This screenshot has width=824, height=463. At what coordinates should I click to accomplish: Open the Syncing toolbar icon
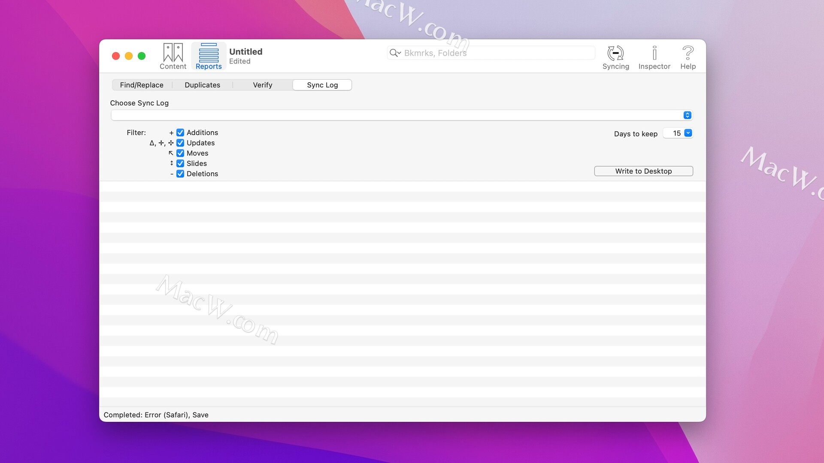[x=615, y=53]
